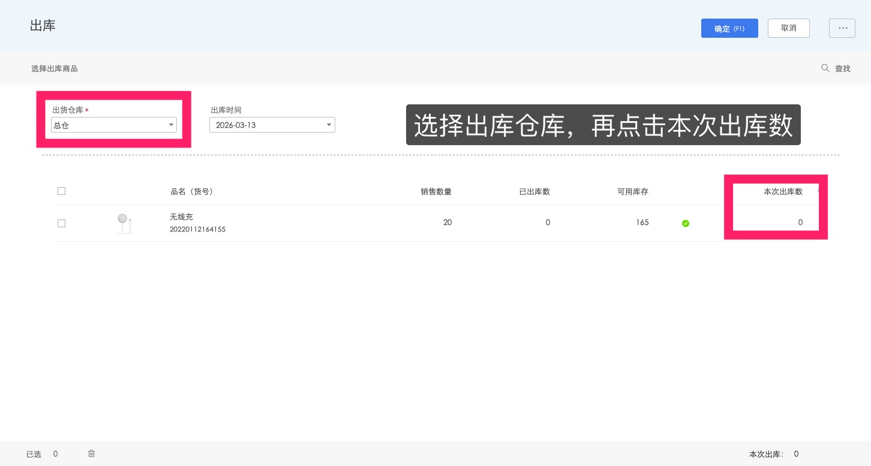Image resolution: width=871 pixels, height=466 pixels.
Task: Click the red required-field asterisk beside 出货仓库
Action: coord(86,110)
